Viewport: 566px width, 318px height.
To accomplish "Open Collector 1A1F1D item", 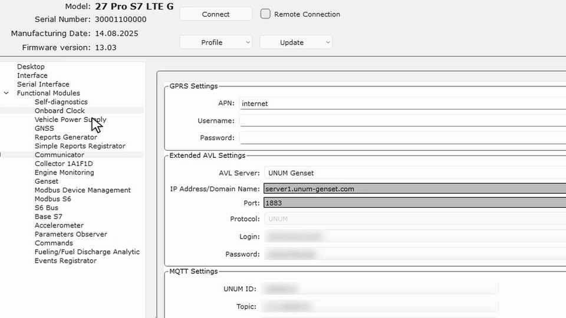I will [64, 164].
